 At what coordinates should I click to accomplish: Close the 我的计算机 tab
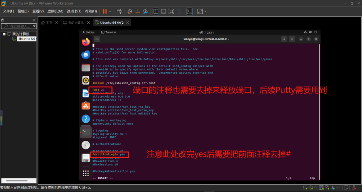(x=88, y=23)
